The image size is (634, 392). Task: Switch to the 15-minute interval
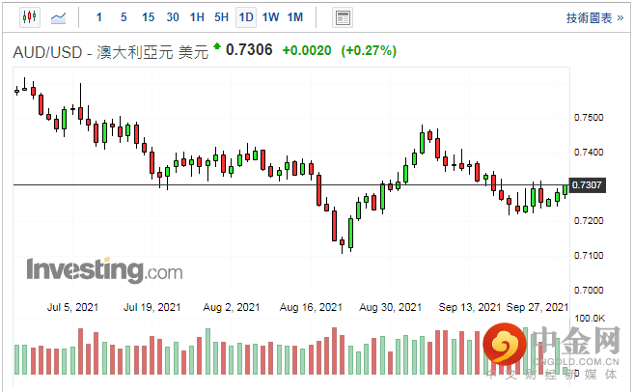(x=148, y=17)
